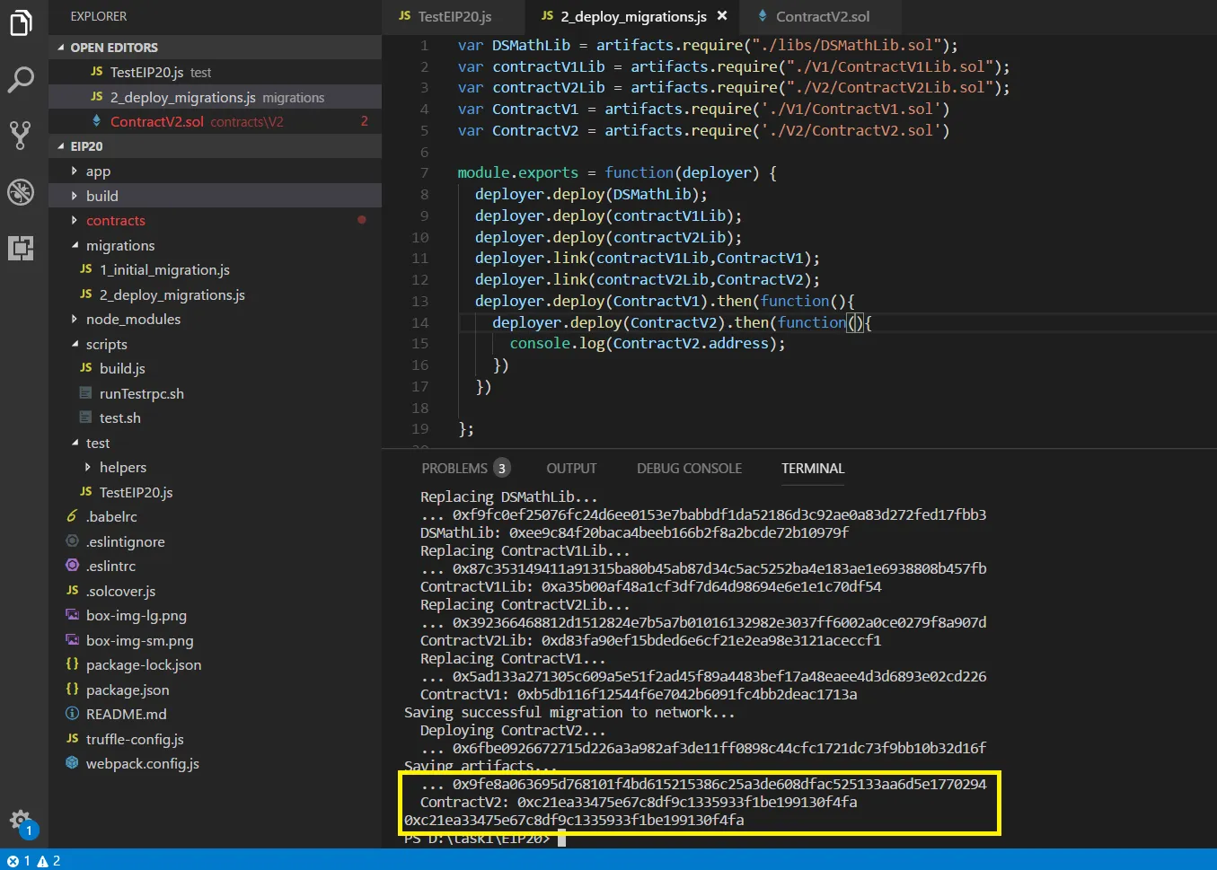Collapse the test folder
The width and height of the screenshot is (1217, 870).
tap(75, 443)
